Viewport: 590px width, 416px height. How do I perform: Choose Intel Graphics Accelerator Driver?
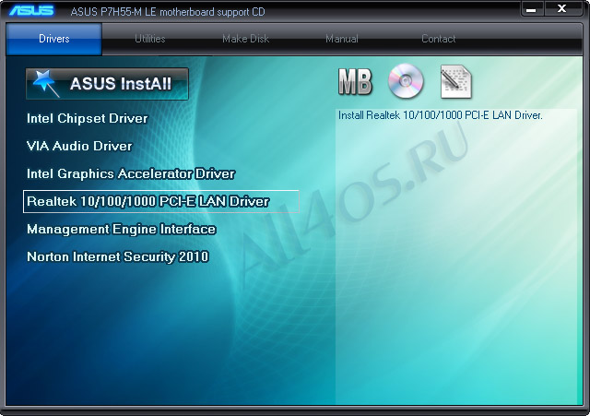click(x=131, y=174)
